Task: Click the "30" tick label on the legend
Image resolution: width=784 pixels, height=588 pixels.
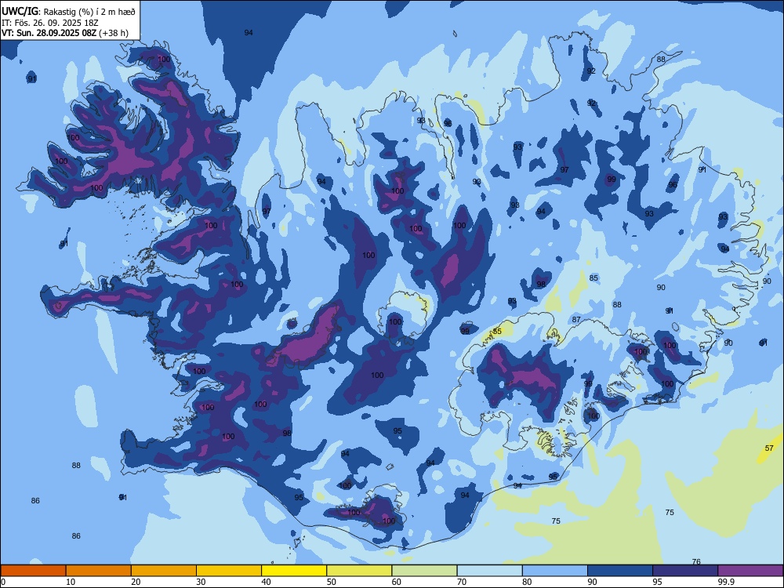Action: click(x=201, y=582)
